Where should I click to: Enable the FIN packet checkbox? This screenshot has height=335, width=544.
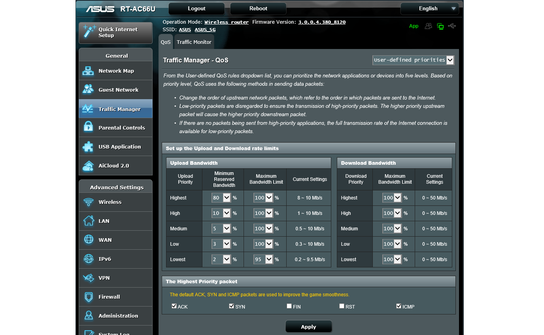(x=289, y=306)
